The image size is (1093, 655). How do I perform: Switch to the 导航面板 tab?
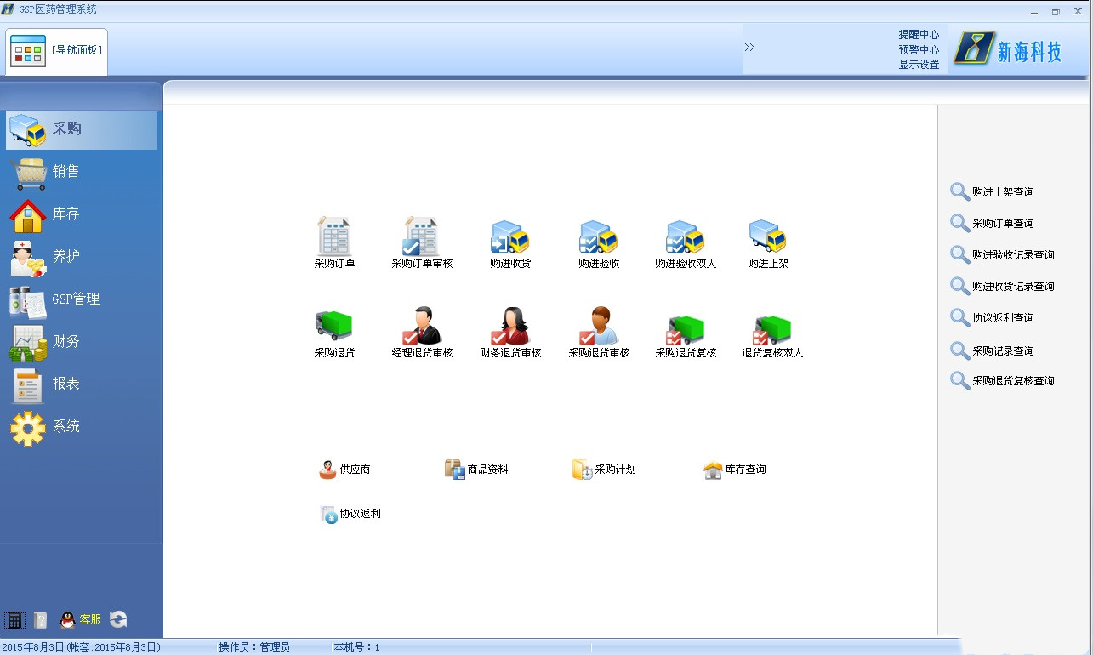[x=57, y=51]
